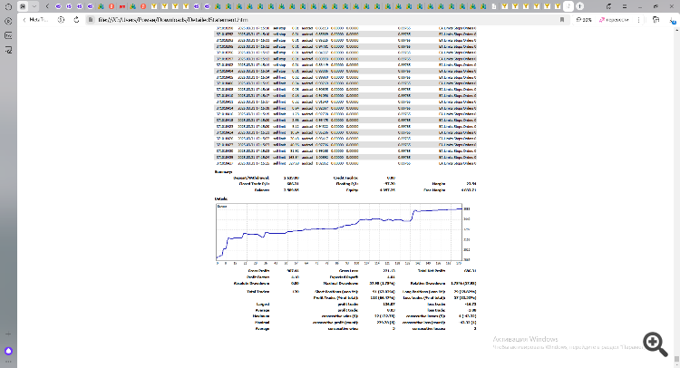Screen dimensions: 680x368
Task: Open the Yandex browser hamburger menu
Action: [625, 6]
